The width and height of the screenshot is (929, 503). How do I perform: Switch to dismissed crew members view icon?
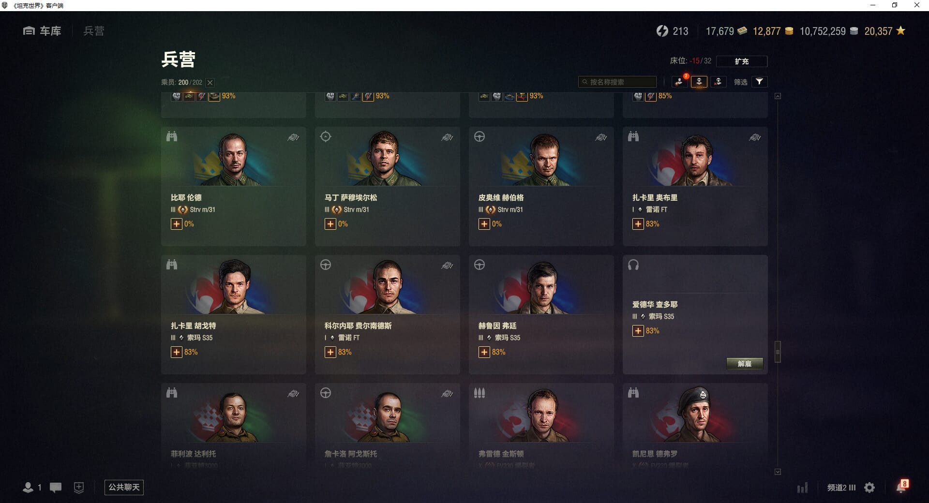(x=718, y=82)
